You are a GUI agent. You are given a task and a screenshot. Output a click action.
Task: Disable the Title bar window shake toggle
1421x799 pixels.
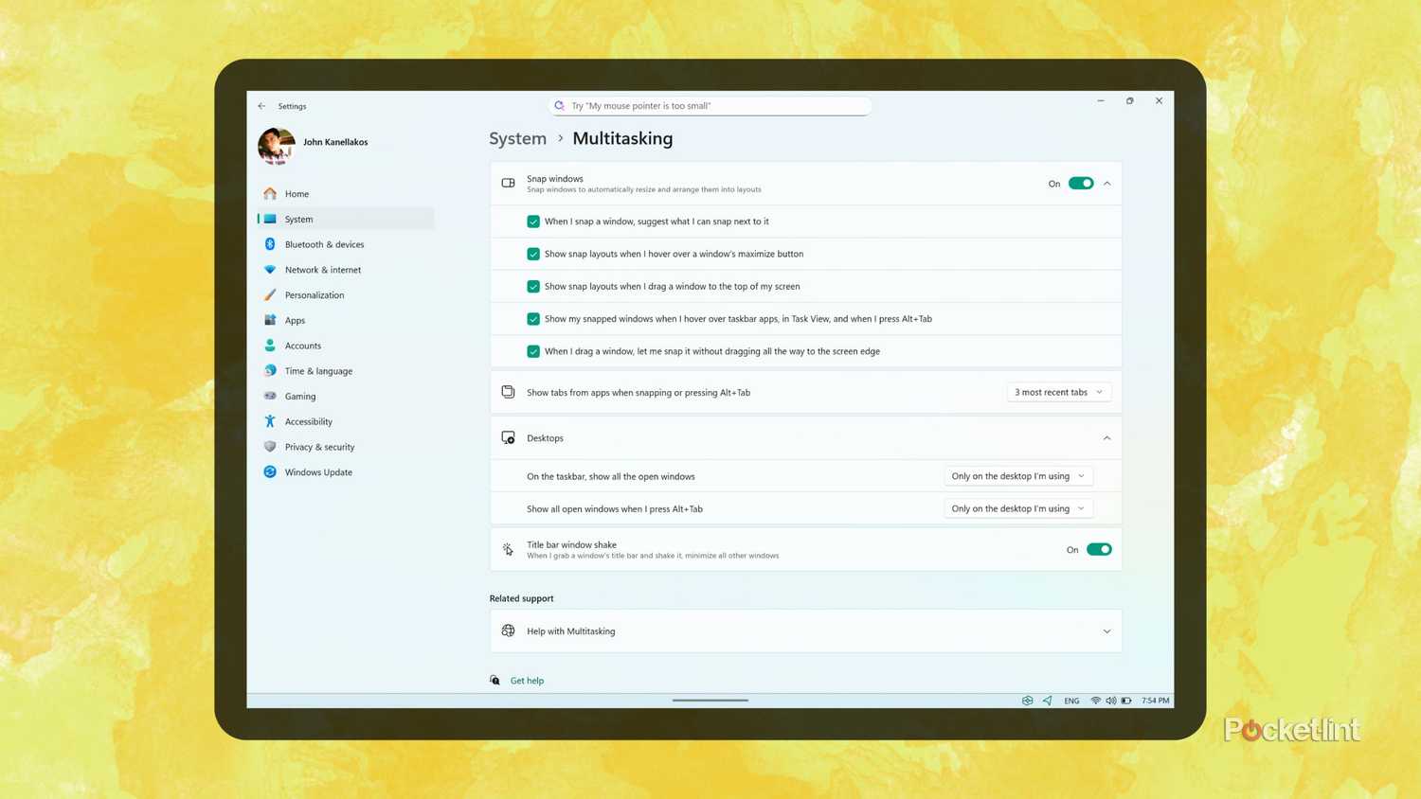tap(1098, 549)
